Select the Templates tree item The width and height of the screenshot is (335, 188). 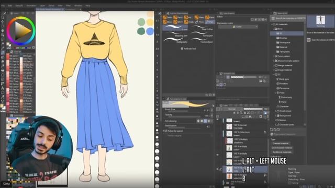point(283,52)
